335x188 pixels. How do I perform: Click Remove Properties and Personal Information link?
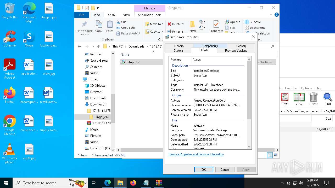pyautogui.click(x=196, y=154)
